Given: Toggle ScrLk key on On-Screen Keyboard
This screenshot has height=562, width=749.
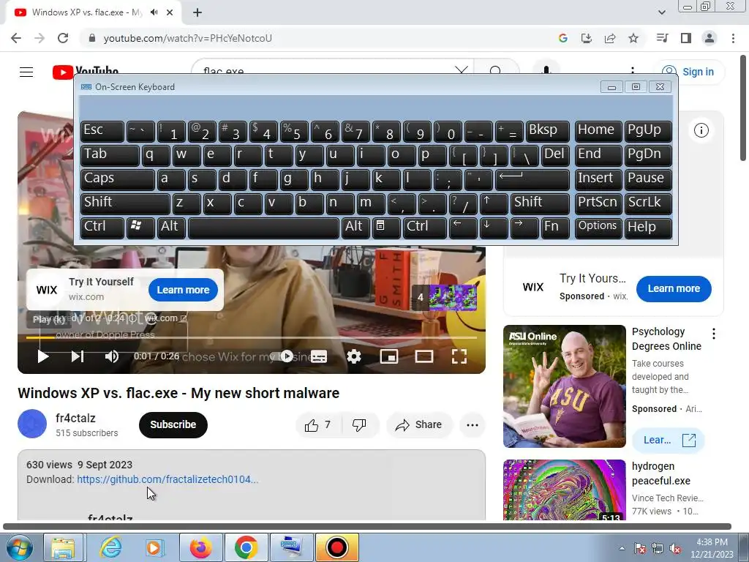Looking at the screenshot, I should 648,203.
